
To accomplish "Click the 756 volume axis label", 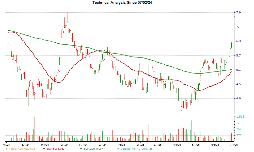I will point(239,129).
